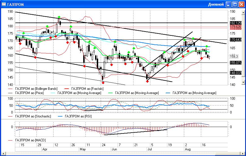
Task: Select the Fractals legend entry
Action: click(84, 89)
